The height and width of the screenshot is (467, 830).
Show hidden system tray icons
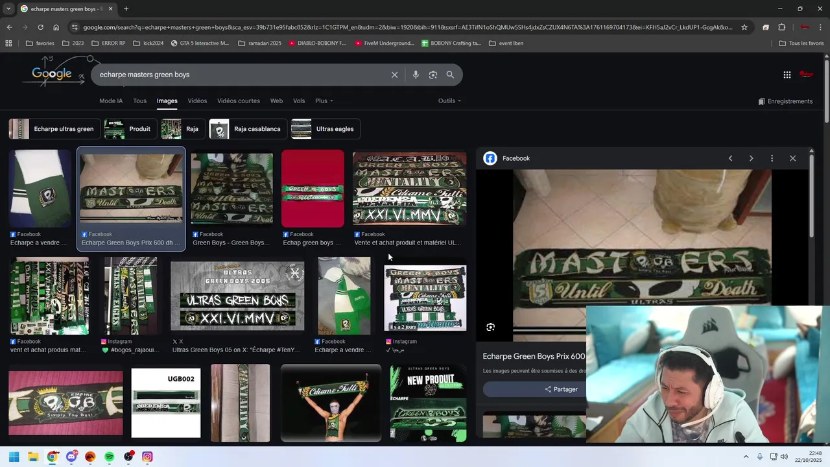point(746,457)
